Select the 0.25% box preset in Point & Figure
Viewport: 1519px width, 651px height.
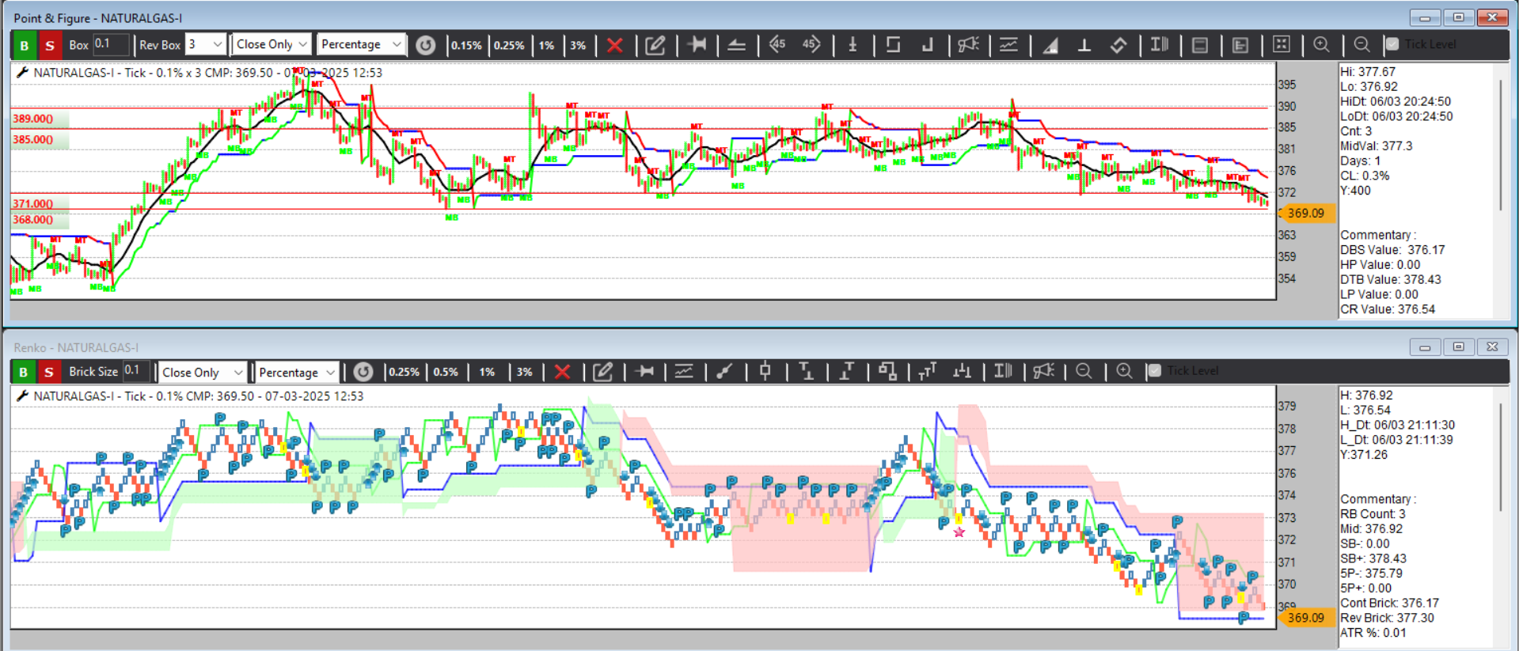(x=509, y=45)
